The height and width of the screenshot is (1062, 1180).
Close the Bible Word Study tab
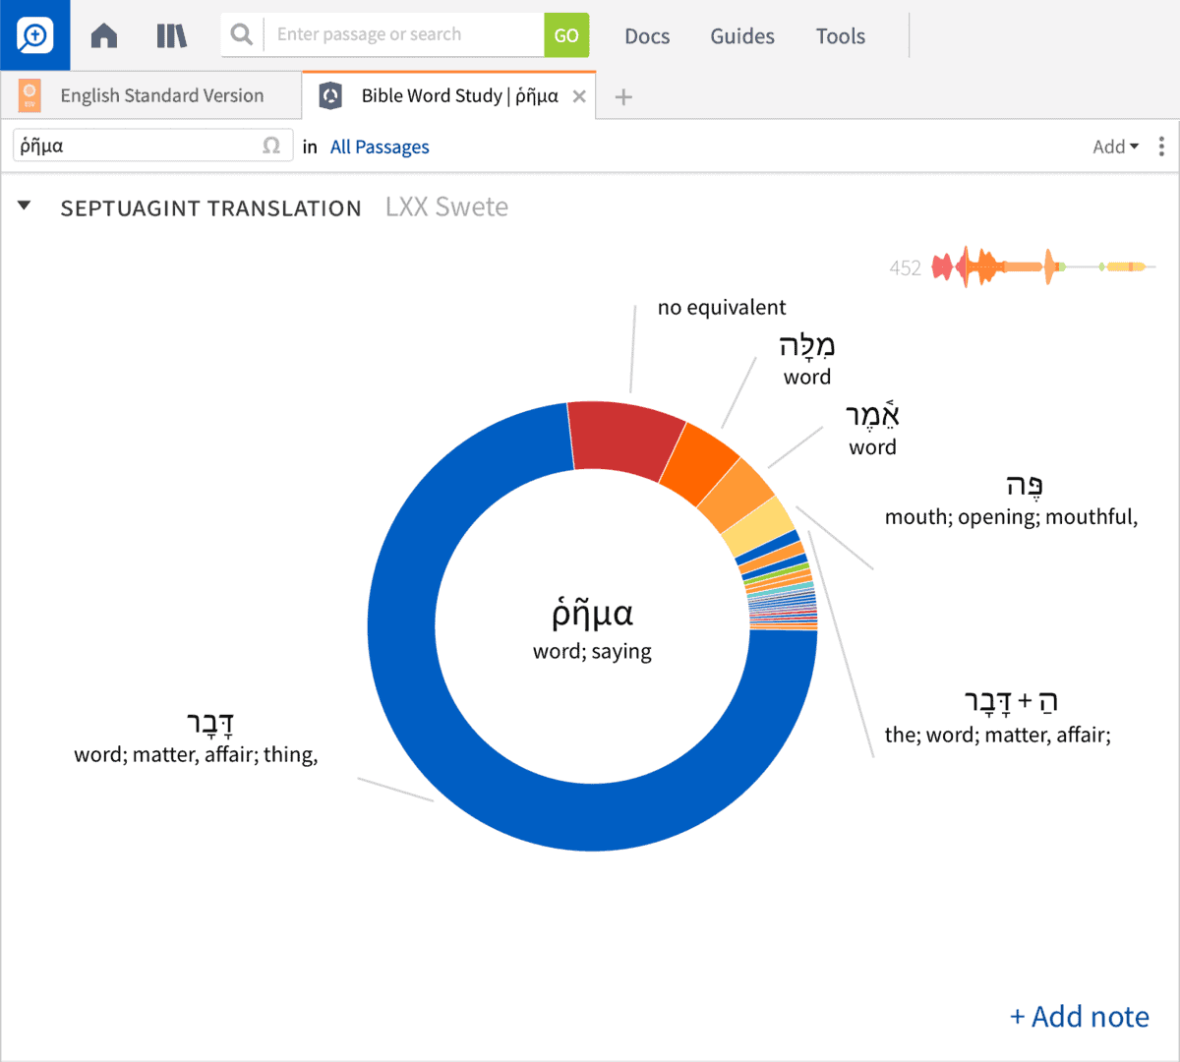click(579, 96)
